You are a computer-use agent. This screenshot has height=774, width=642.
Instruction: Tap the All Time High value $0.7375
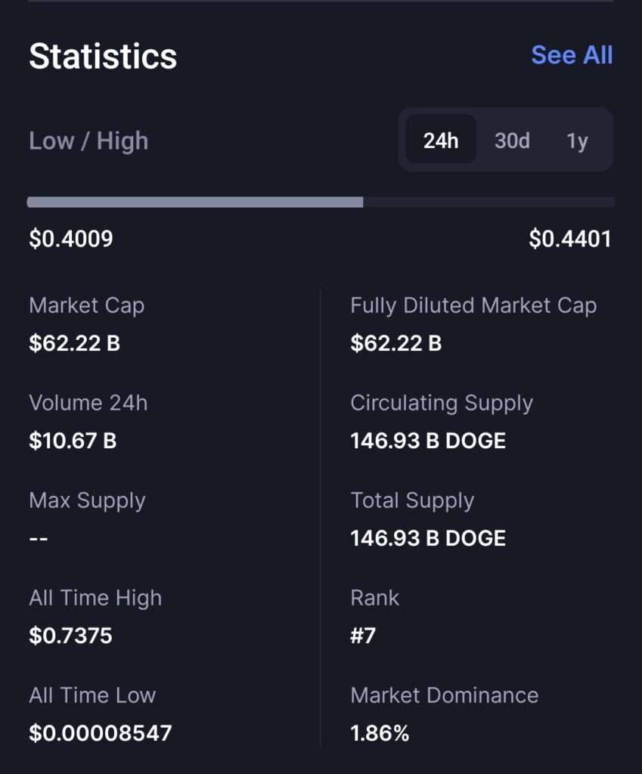click(70, 635)
